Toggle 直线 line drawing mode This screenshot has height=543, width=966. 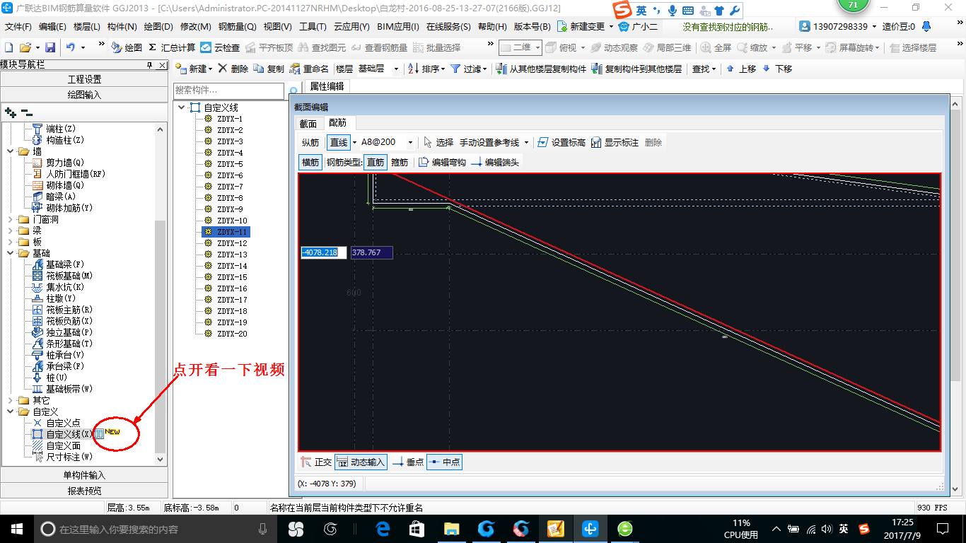pyautogui.click(x=339, y=142)
